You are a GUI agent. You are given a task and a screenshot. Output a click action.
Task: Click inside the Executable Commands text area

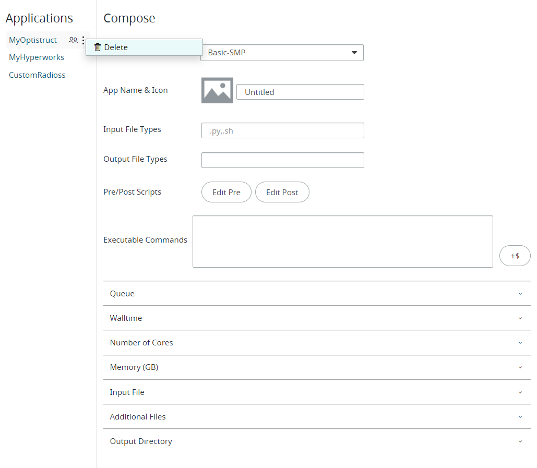click(343, 242)
